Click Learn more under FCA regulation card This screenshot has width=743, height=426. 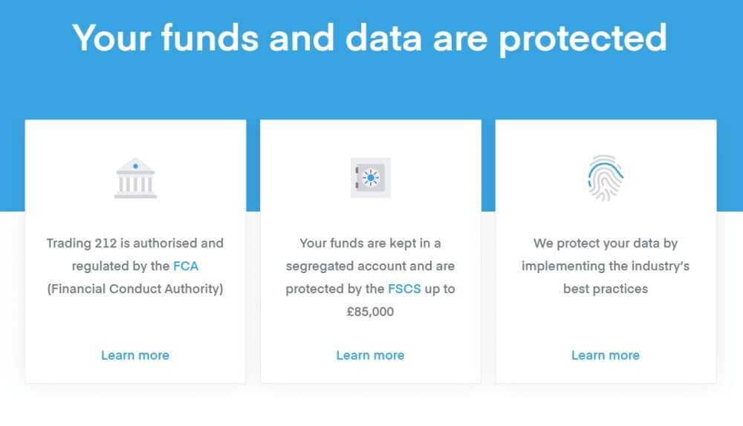[x=135, y=355]
